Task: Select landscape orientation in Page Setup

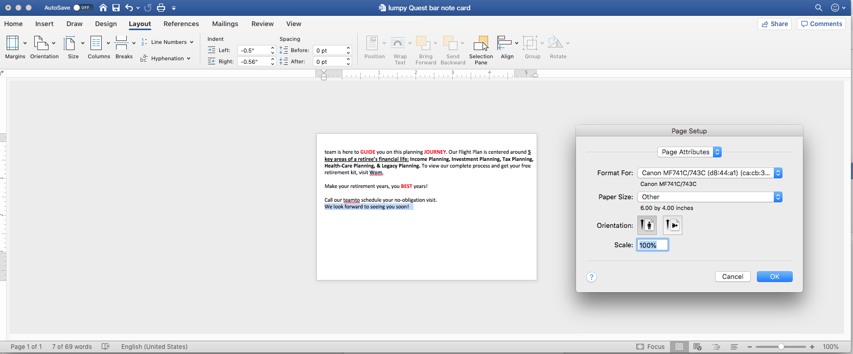Action: click(x=673, y=225)
